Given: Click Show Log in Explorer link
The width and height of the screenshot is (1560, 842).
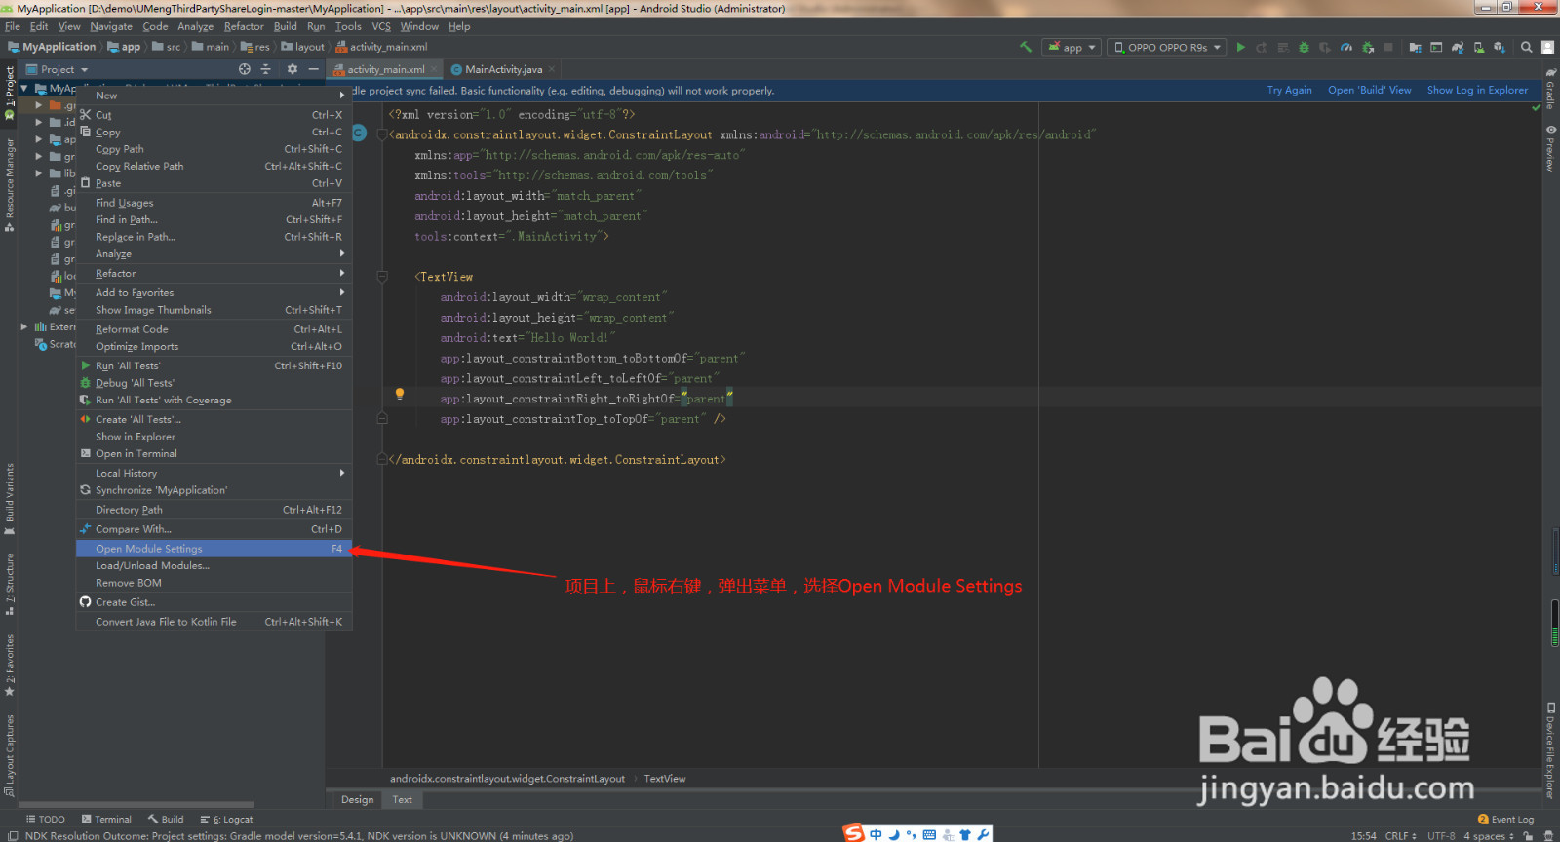Looking at the screenshot, I should click(1477, 90).
